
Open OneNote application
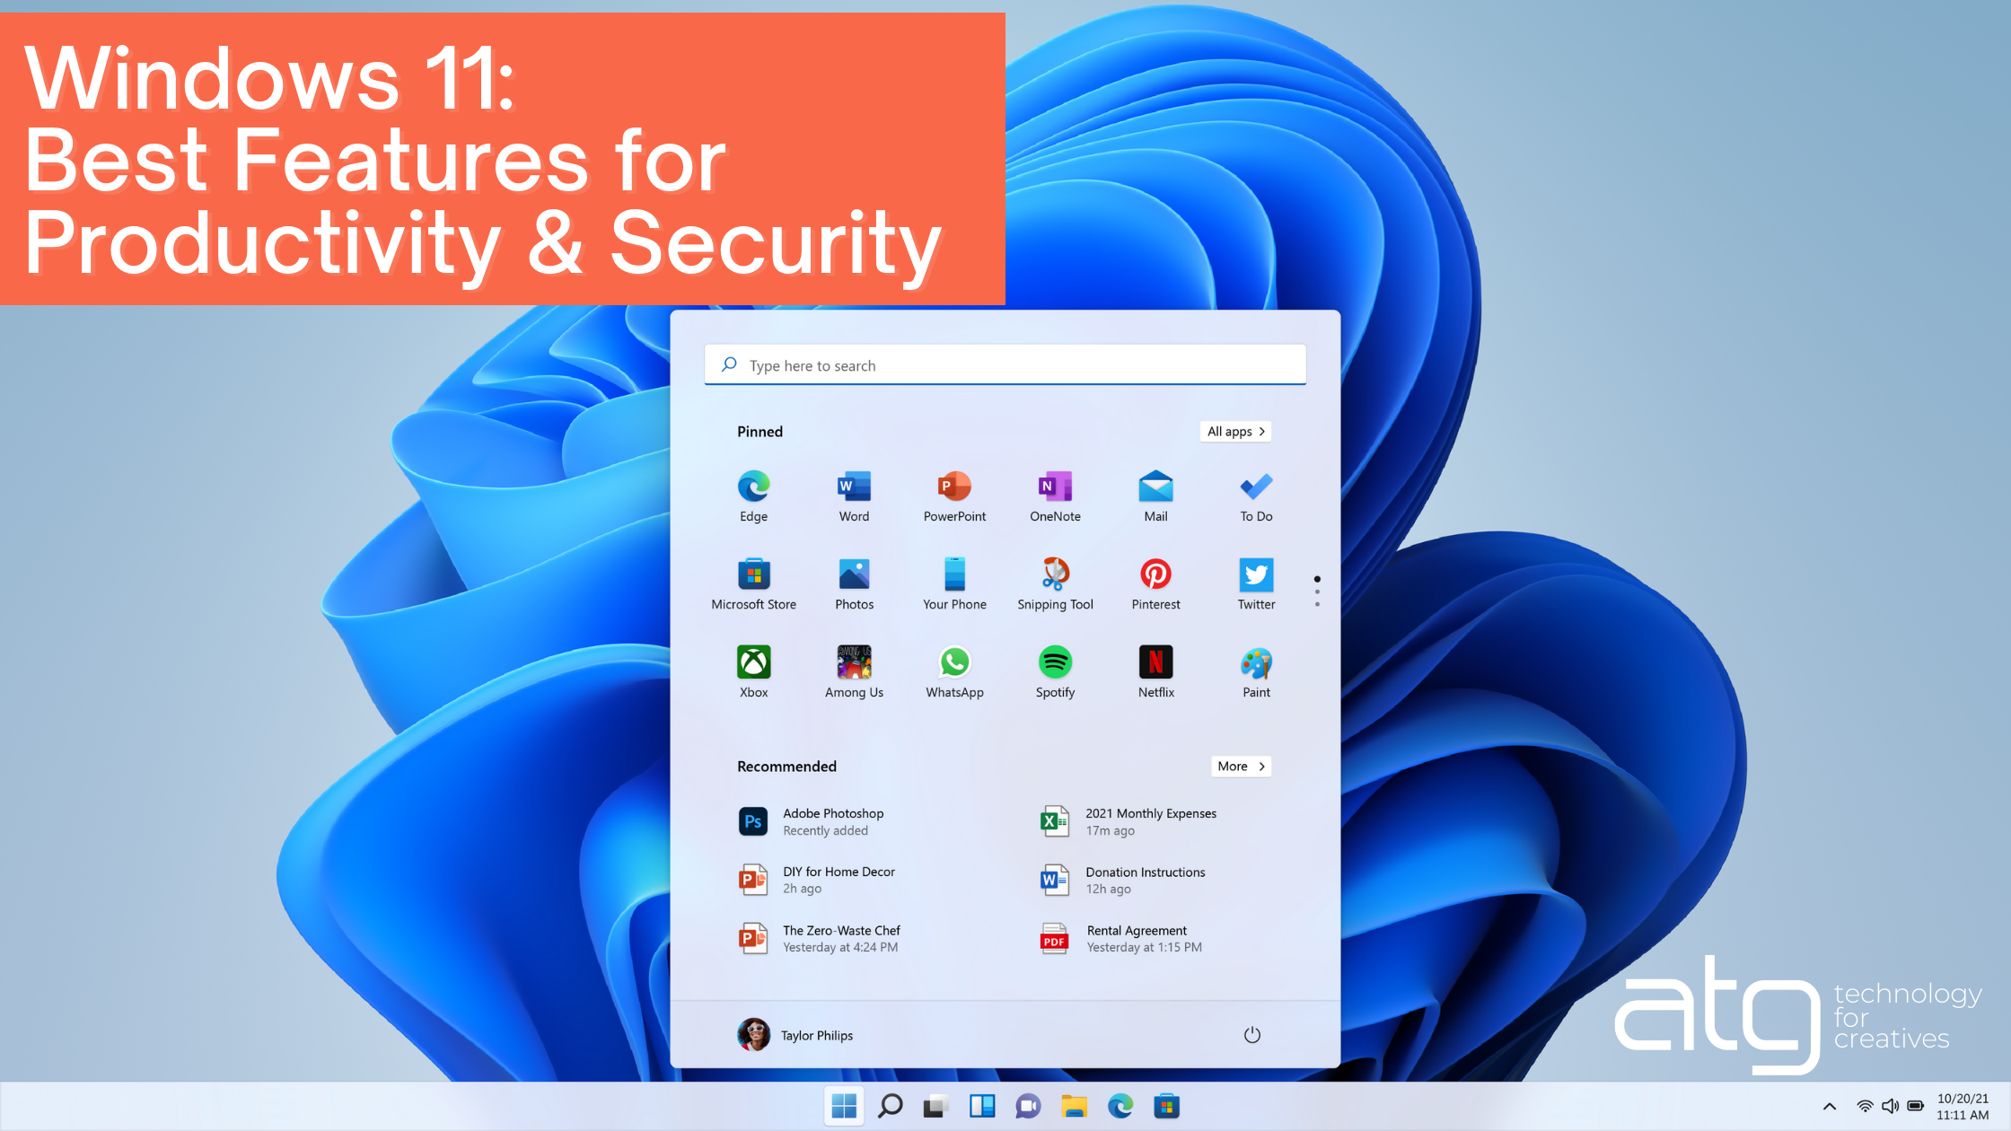click(x=1054, y=493)
